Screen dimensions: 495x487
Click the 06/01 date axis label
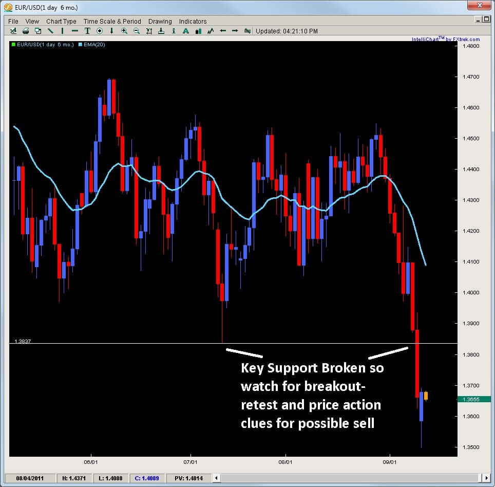tap(91, 462)
